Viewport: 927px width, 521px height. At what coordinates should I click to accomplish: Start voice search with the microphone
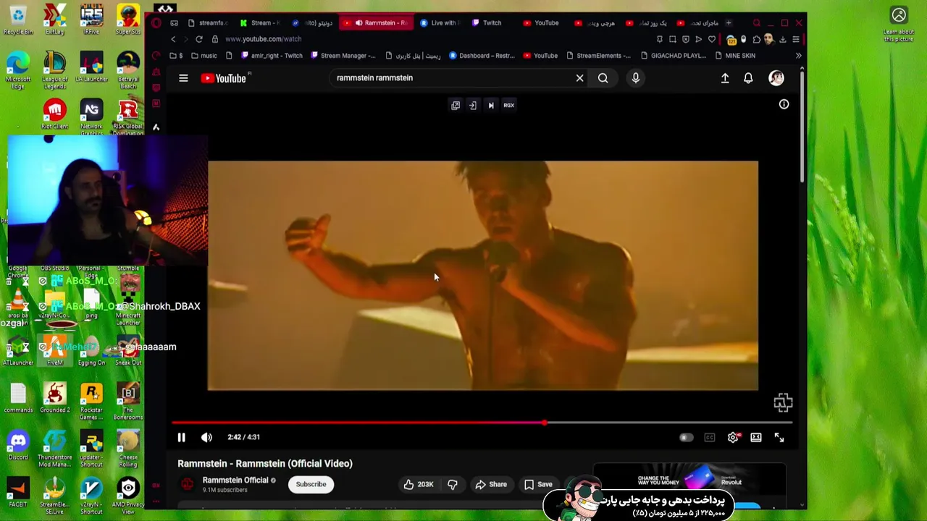[635, 78]
